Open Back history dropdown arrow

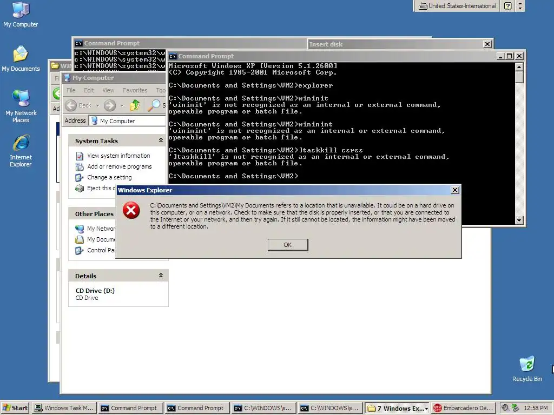point(97,105)
